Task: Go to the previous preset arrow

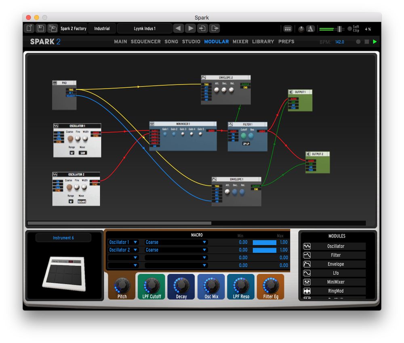Action: (x=179, y=28)
